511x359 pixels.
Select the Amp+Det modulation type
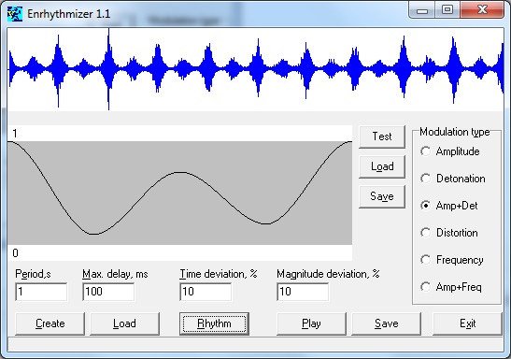pos(449,206)
